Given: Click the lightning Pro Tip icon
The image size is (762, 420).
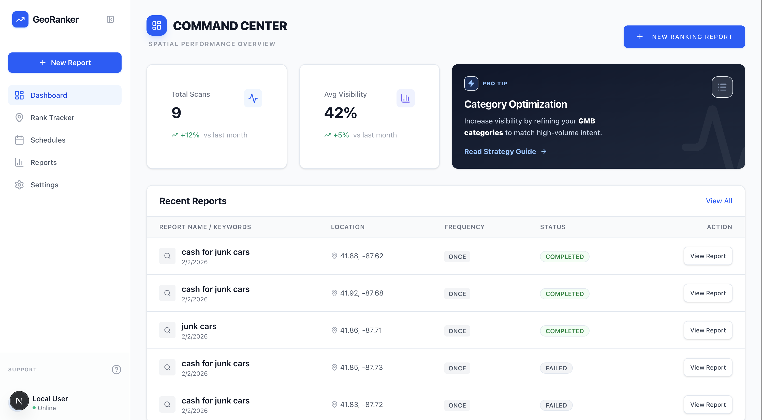Looking at the screenshot, I should (471, 83).
